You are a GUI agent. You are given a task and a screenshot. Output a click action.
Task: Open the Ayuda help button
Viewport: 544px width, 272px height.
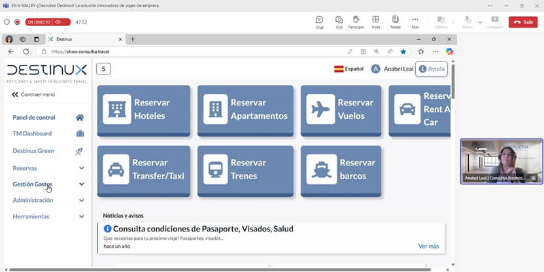click(x=432, y=69)
